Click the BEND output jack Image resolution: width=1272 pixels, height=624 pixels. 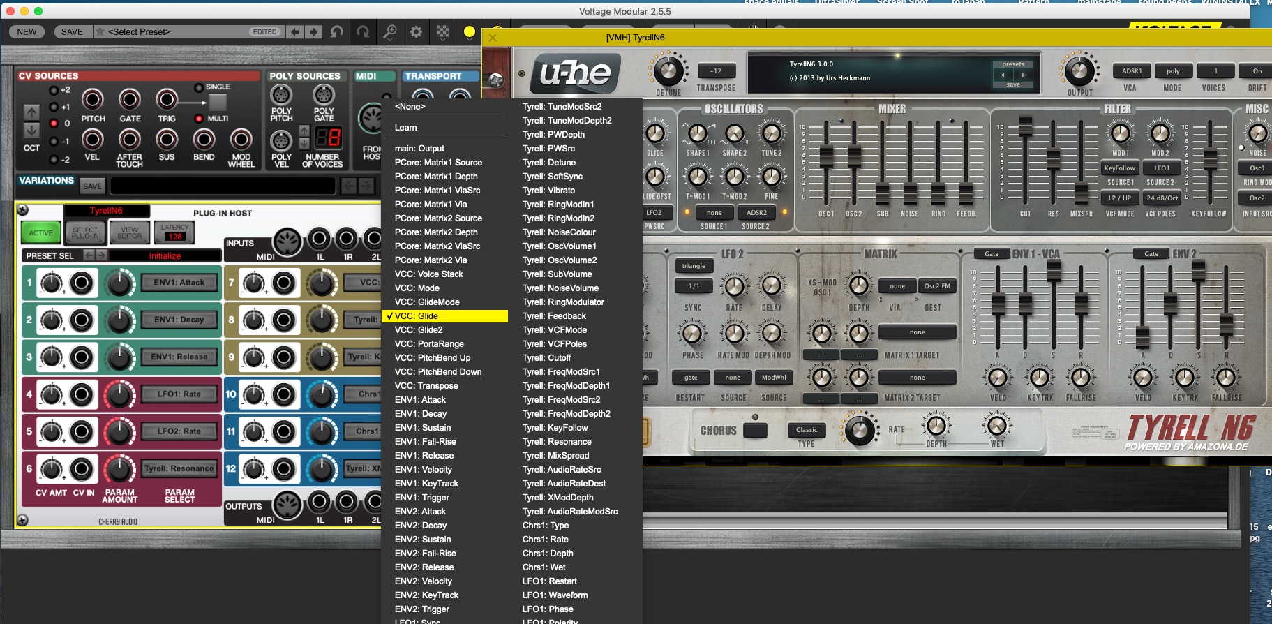(204, 139)
